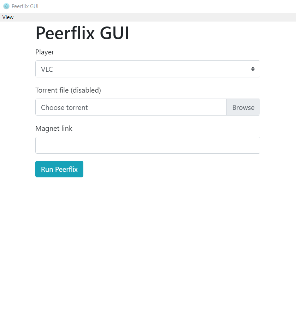Click the Magnet link label
Viewport: 296px width, 318px height.
54,128
